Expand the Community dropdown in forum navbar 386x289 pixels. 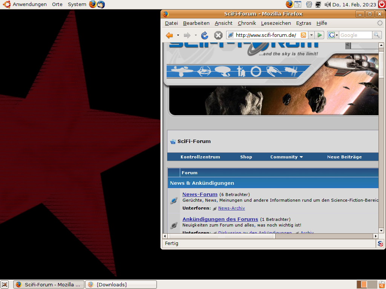(286, 157)
